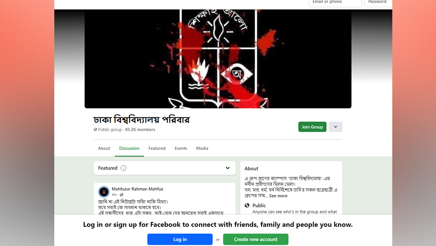Open Mahfuzur Rahman Mahfuz author name link

[137, 189]
